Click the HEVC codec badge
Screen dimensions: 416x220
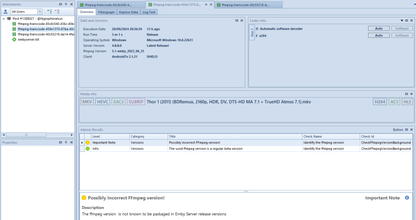point(103,102)
